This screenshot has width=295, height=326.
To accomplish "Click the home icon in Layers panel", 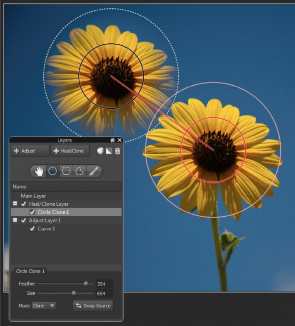I will [x=113, y=140].
